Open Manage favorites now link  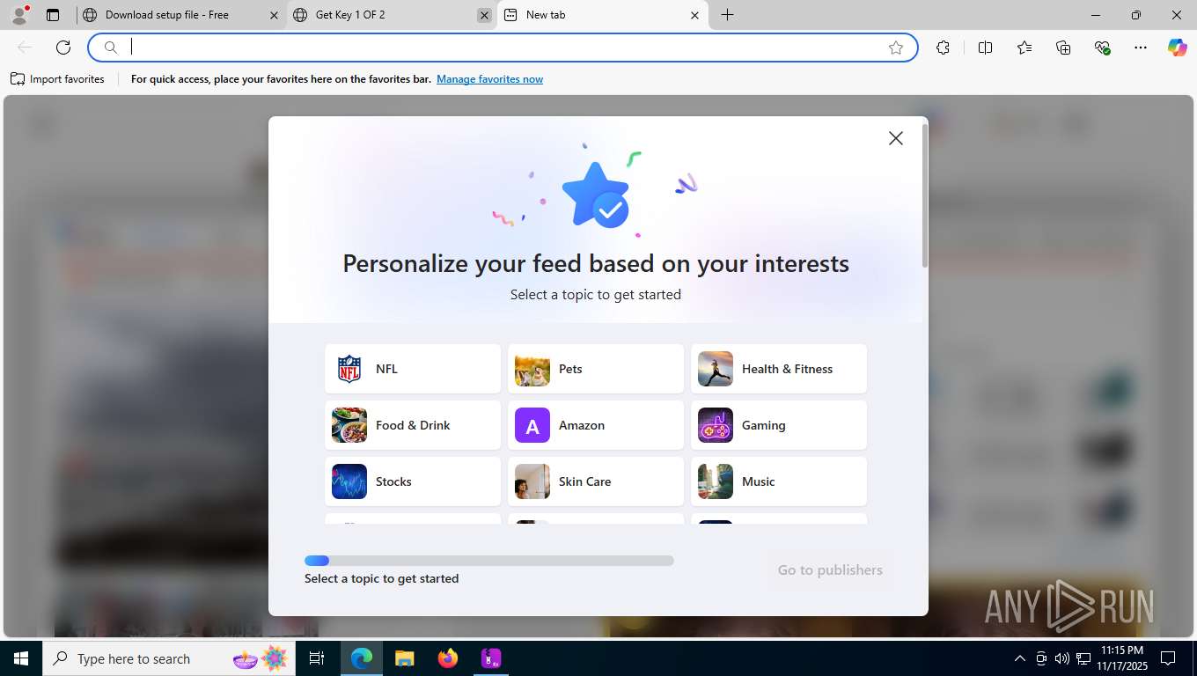489,79
